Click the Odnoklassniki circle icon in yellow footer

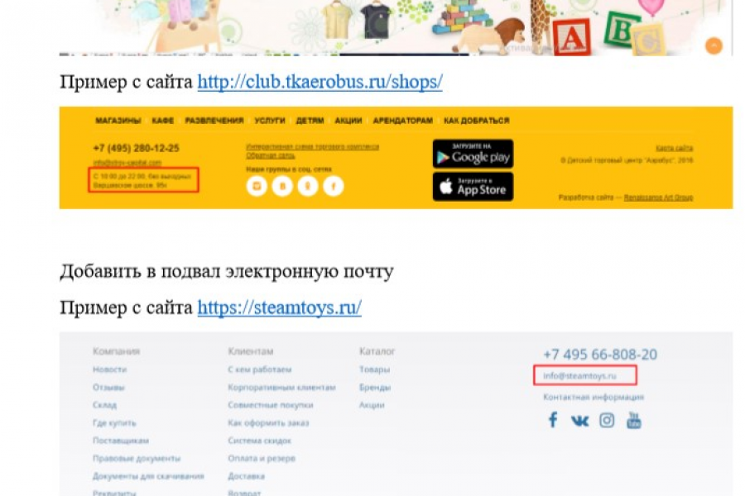[x=308, y=185]
